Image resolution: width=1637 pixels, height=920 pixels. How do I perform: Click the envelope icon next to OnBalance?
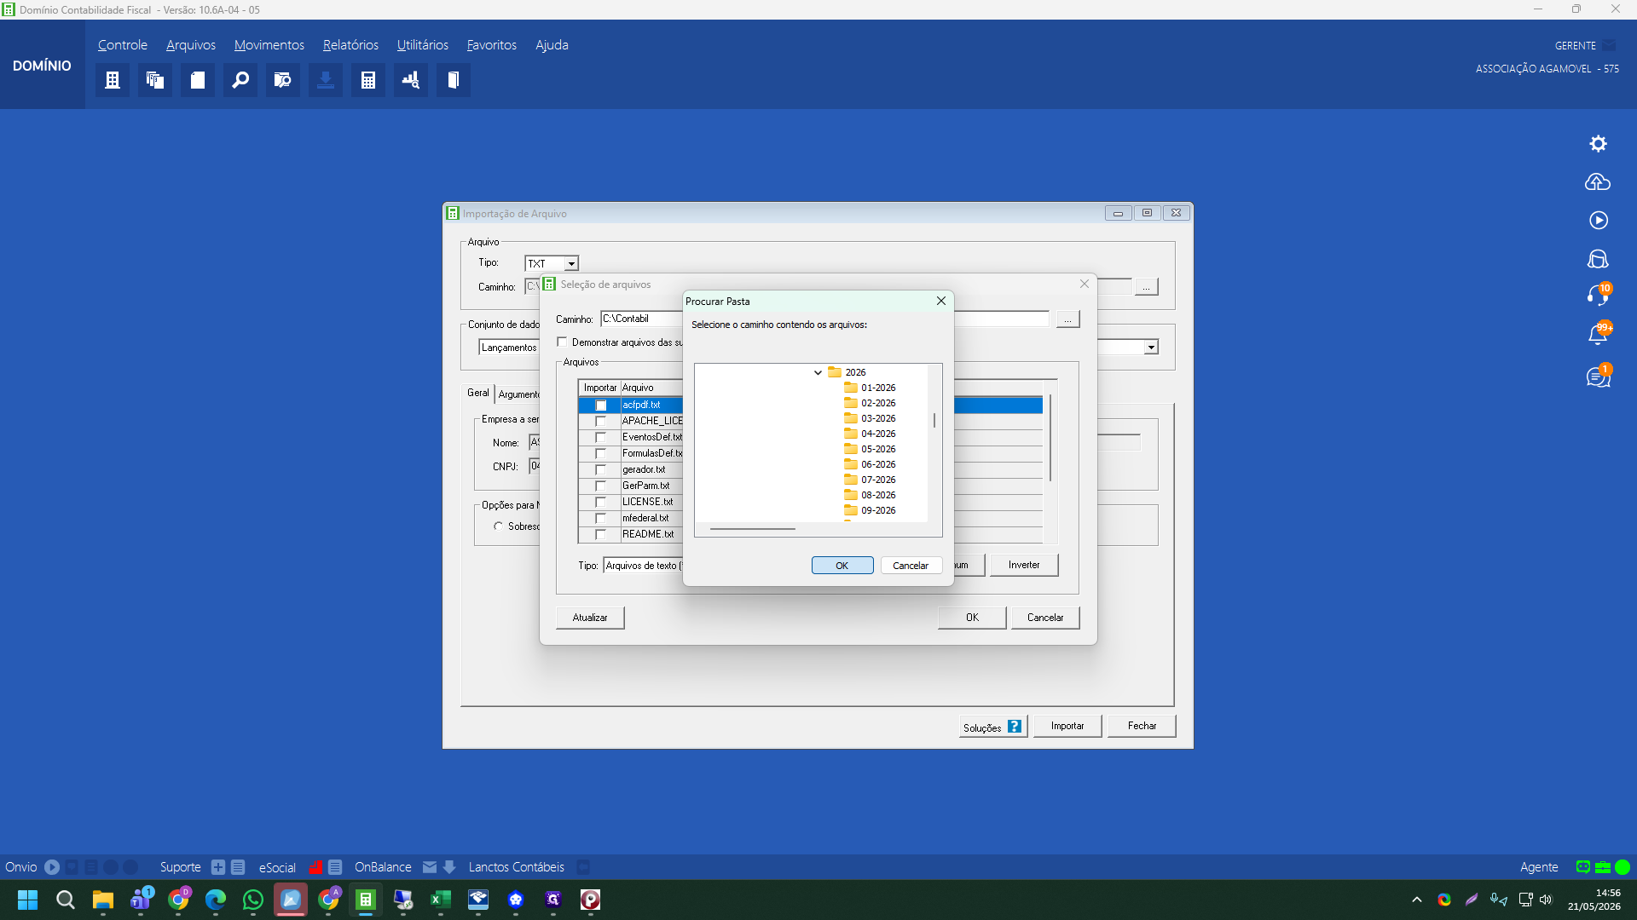pos(430,867)
